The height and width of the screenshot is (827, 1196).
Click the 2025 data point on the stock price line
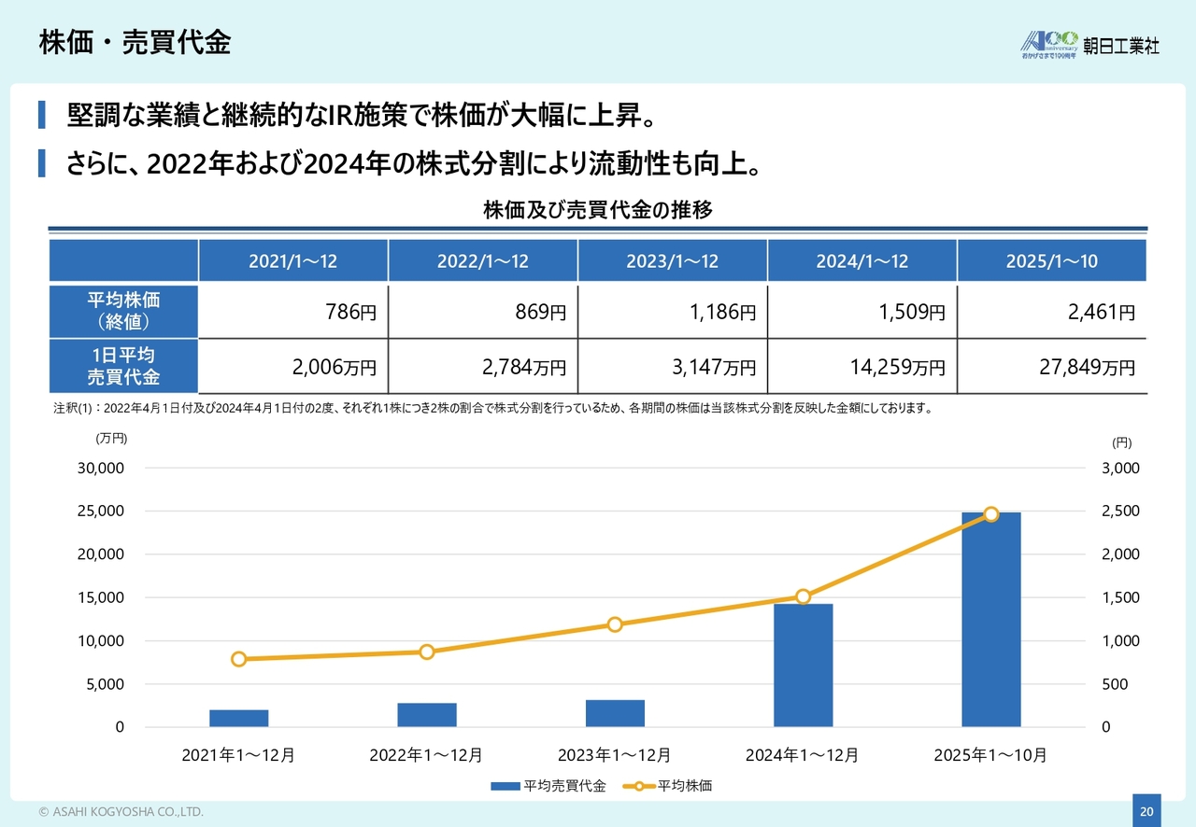tap(991, 514)
